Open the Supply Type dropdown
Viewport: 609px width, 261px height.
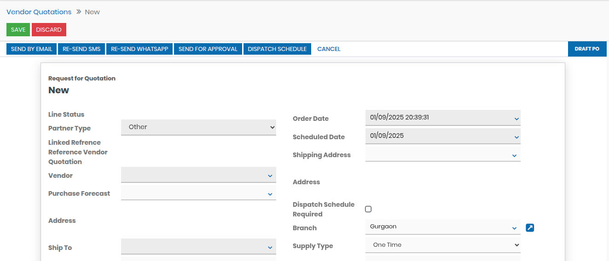click(x=443, y=245)
